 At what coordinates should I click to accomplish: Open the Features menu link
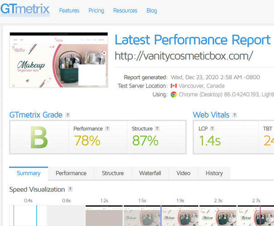[x=69, y=11]
